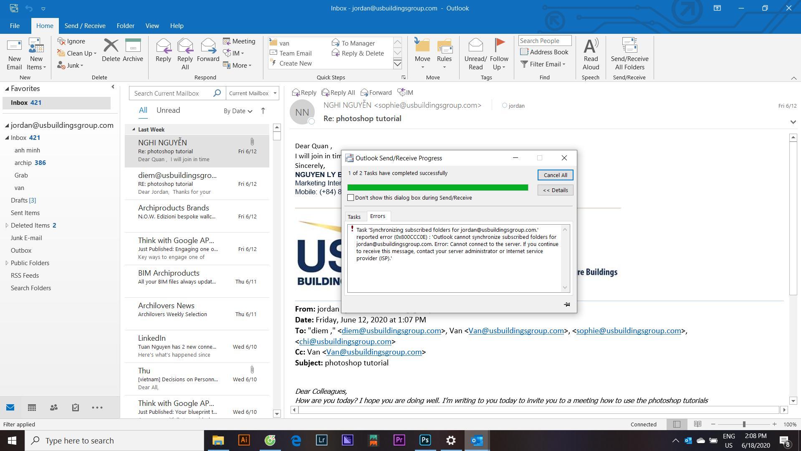801x451 pixels.
Task: Open Photoshop from the taskbar
Action: tap(425, 440)
